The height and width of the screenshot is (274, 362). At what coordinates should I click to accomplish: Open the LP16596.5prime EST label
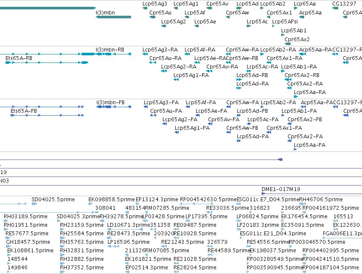(128, 242)
